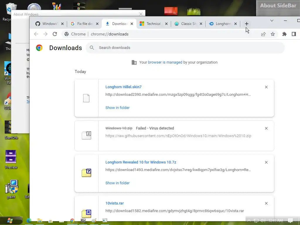Click the Longhorn Hillel.skin7 file icon

pos(86,98)
